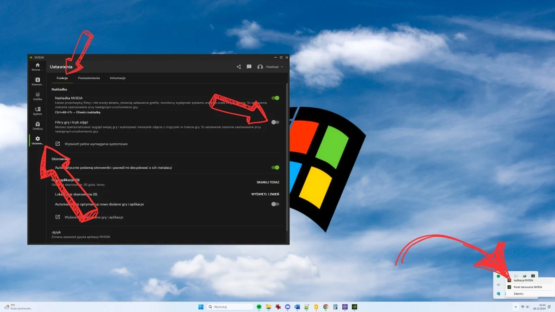Viewport: 555px width, 312px height.
Task: Open Wyświetl pełne wymagania systemowe link
Action: coord(97,144)
